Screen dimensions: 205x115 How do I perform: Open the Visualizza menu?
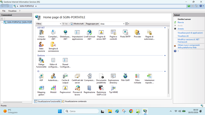tap(12, 11)
